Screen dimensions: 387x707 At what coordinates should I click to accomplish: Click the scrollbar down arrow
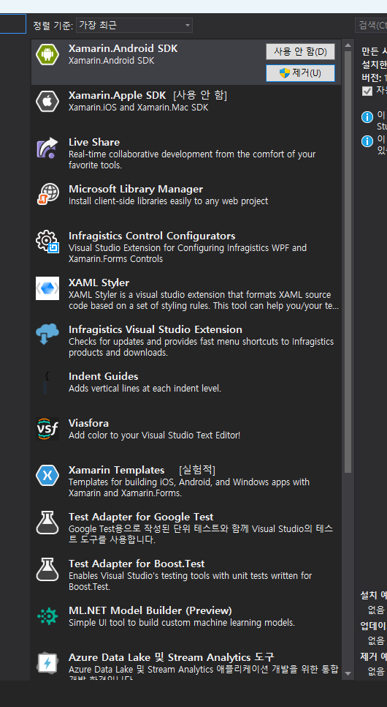click(348, 673)
